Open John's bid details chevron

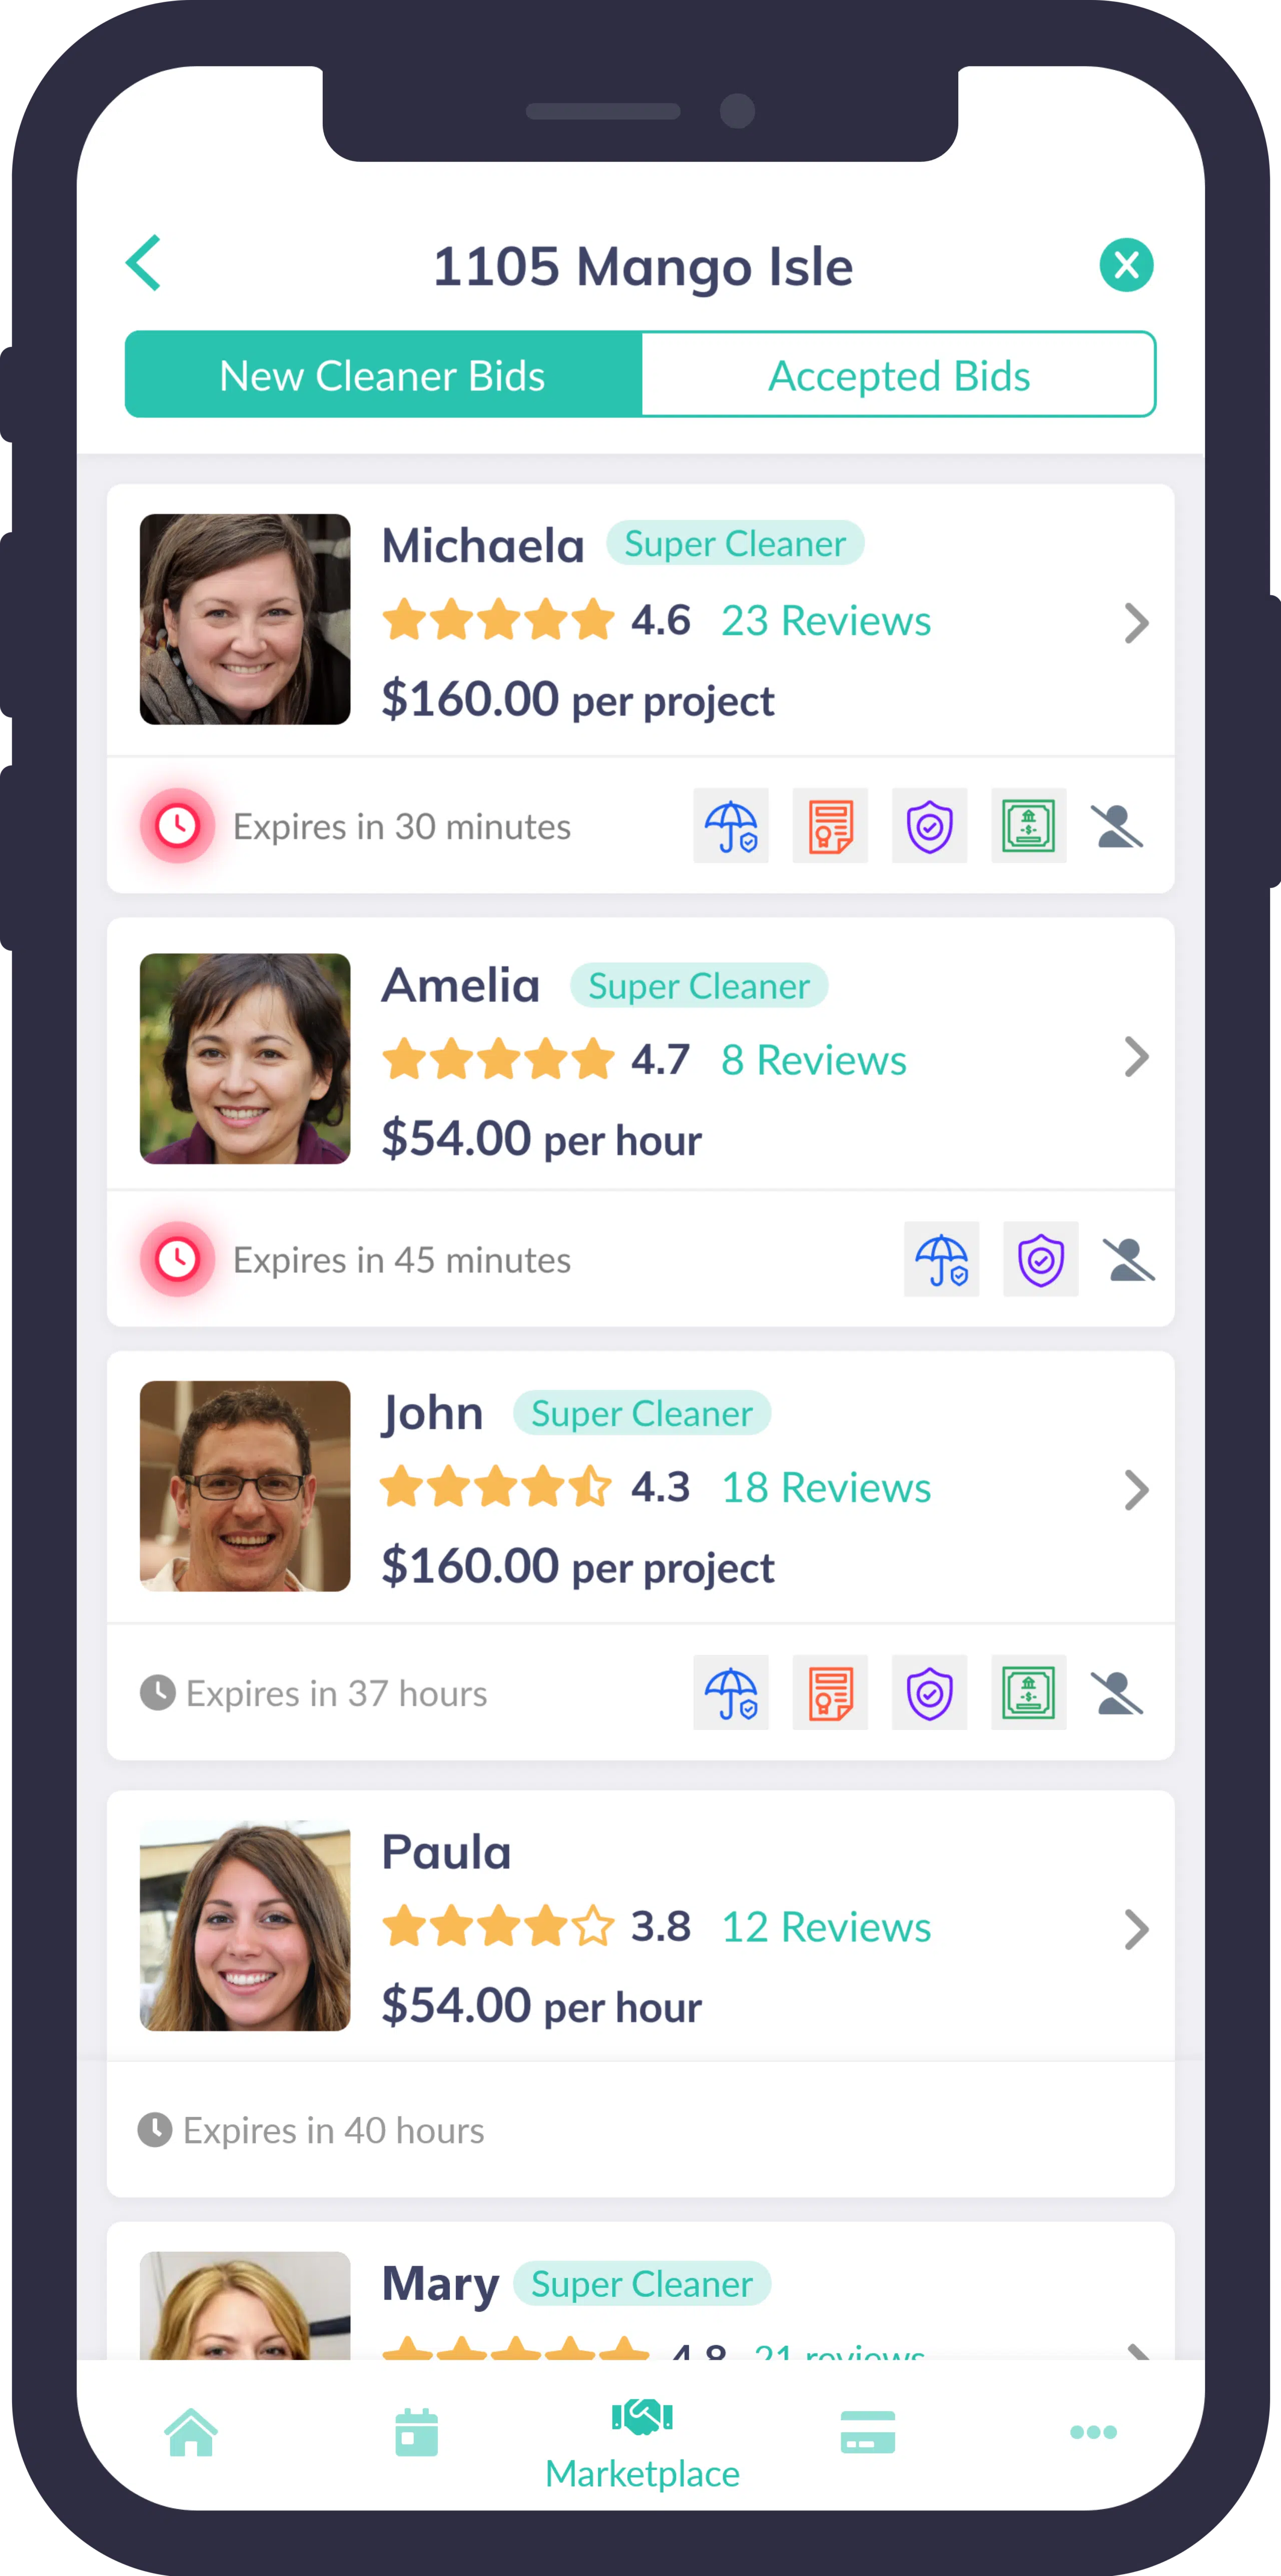point(1136,1490)
